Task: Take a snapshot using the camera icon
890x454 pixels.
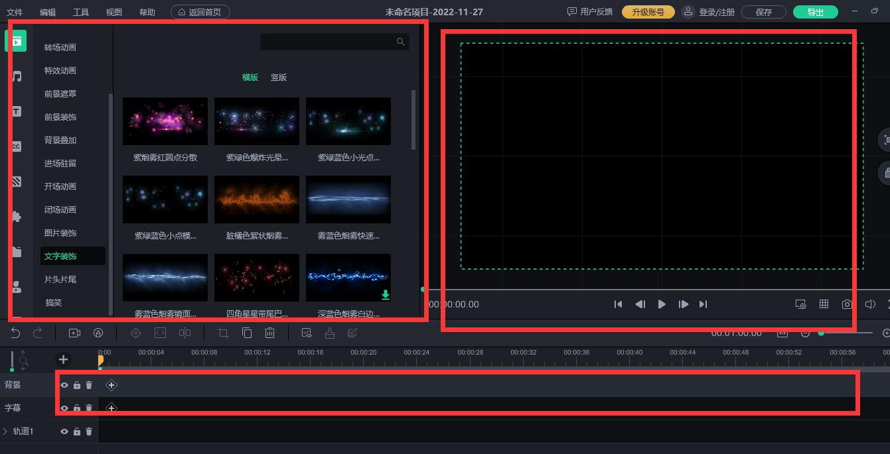Action: pyautogui.click(x=848, y=304)
